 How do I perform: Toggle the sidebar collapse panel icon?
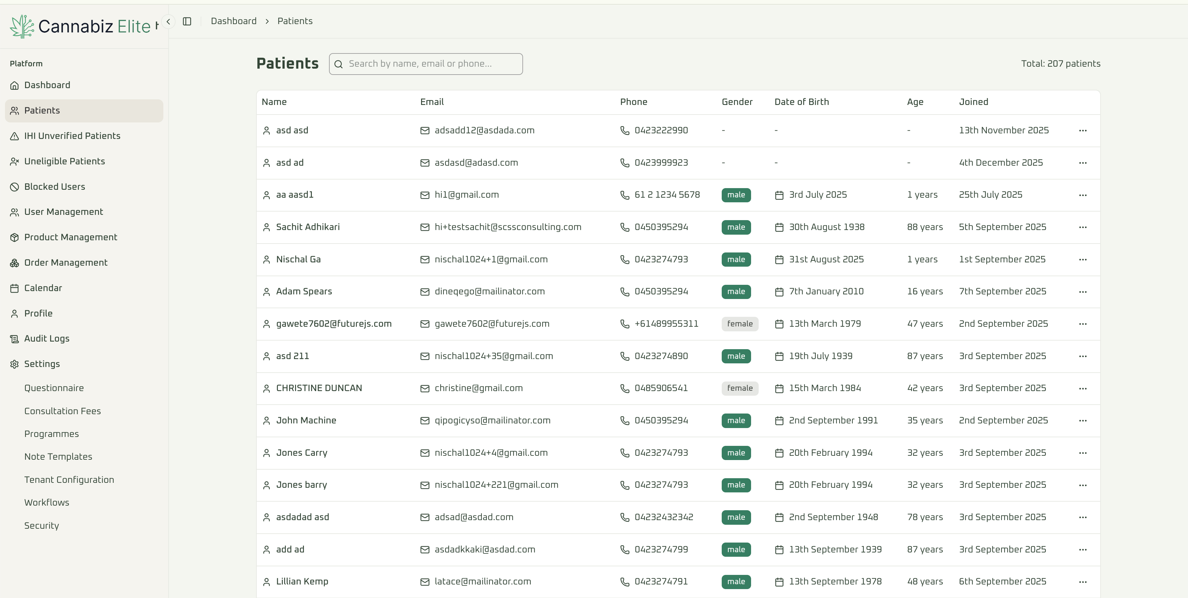coord(187,21)
